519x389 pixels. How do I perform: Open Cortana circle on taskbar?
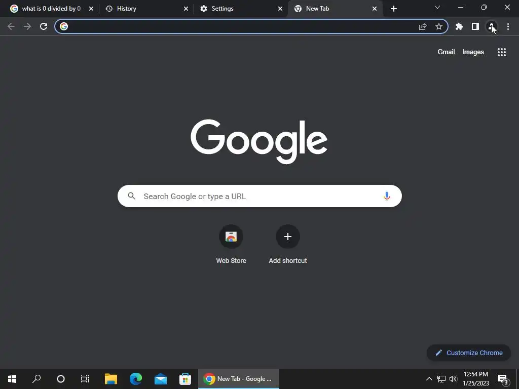tap(61, 379)
